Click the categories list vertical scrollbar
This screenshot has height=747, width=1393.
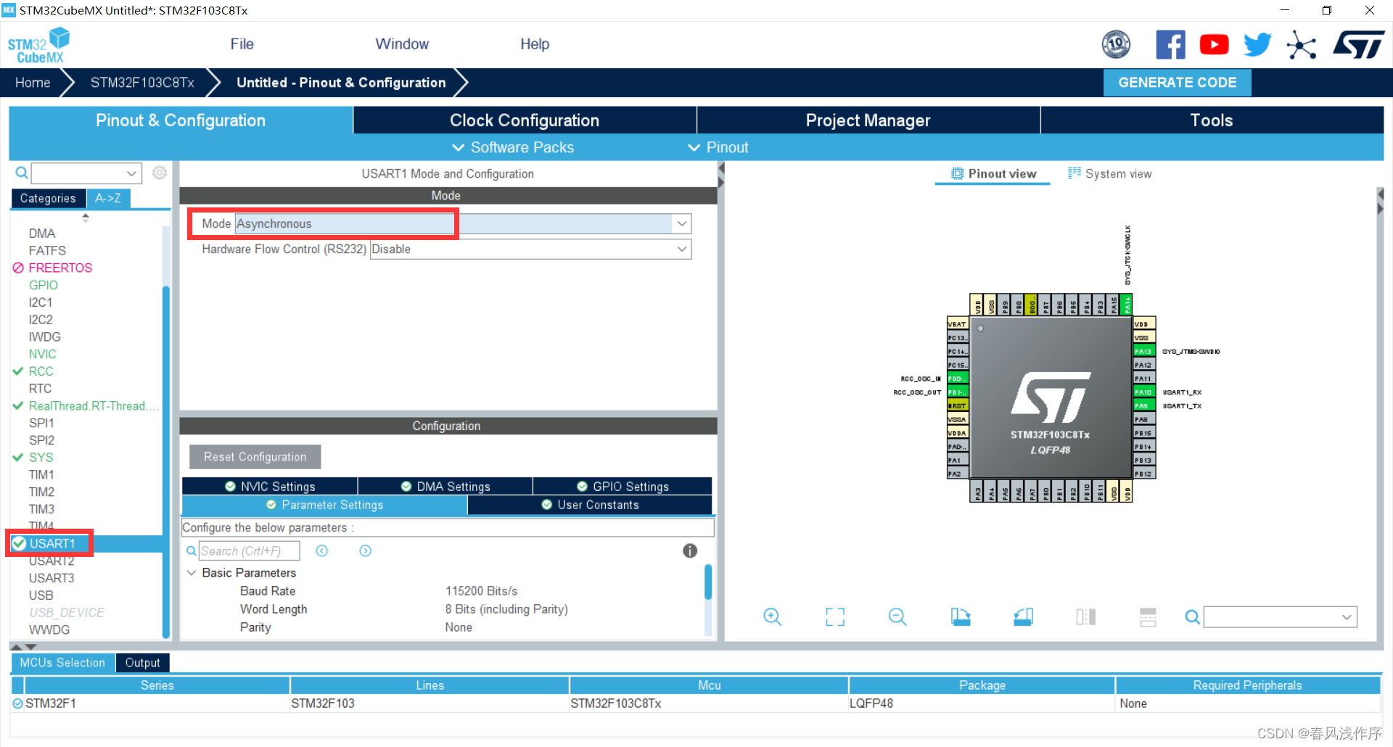(x=165, y=461)
